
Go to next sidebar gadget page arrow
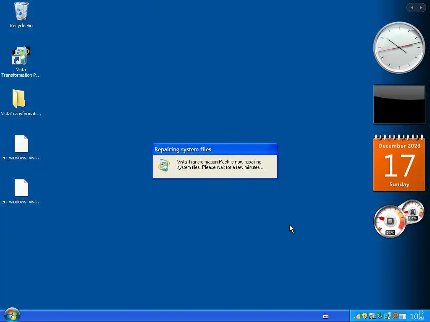421,8
